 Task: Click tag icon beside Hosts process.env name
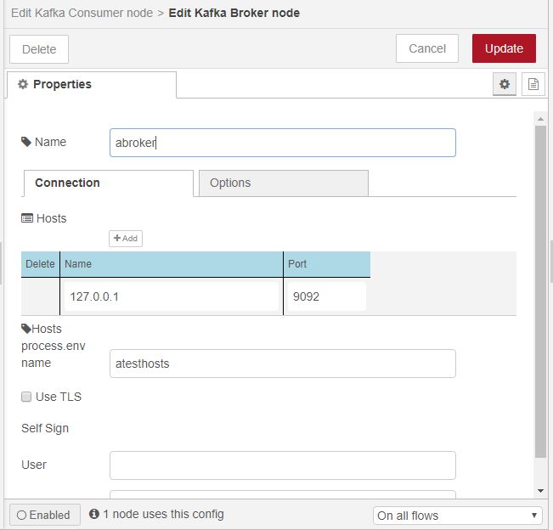[26, 329]
